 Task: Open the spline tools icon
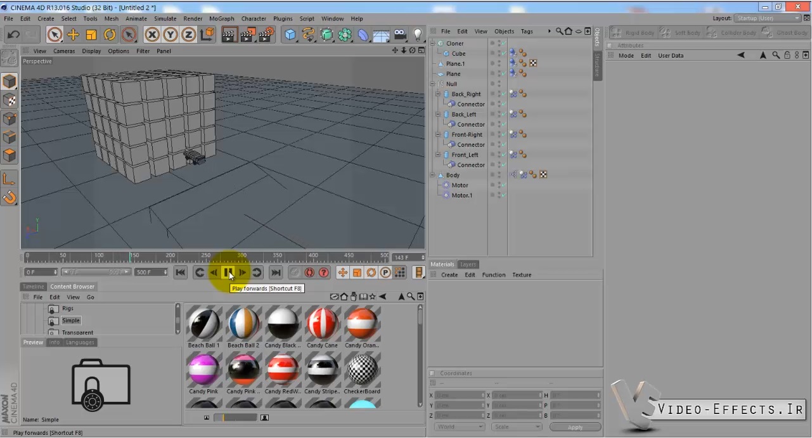pos(308,35)
